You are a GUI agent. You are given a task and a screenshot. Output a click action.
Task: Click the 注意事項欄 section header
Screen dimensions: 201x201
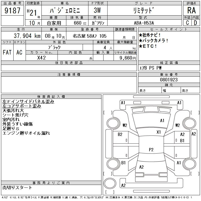[x=69, y=75]
